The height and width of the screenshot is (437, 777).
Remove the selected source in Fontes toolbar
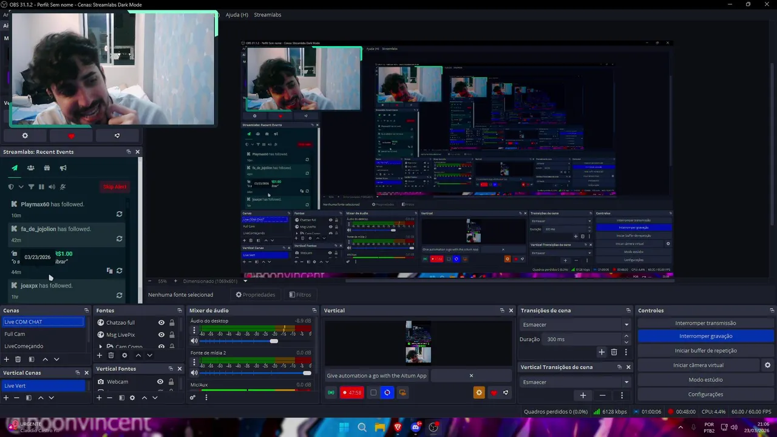coord(110,355)
